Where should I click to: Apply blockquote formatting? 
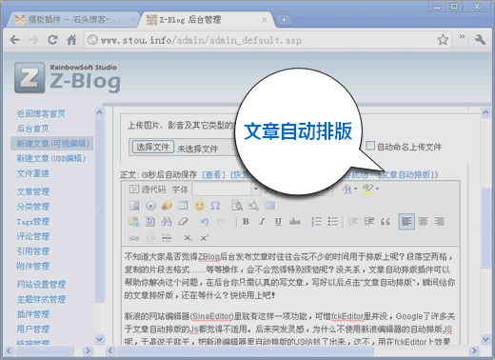point(386,221)
